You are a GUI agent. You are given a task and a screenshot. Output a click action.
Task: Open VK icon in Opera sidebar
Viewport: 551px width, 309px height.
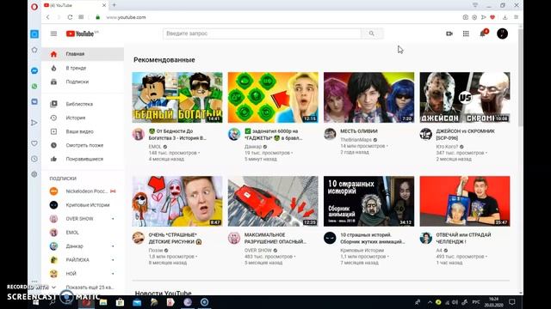tap(34, 101)
